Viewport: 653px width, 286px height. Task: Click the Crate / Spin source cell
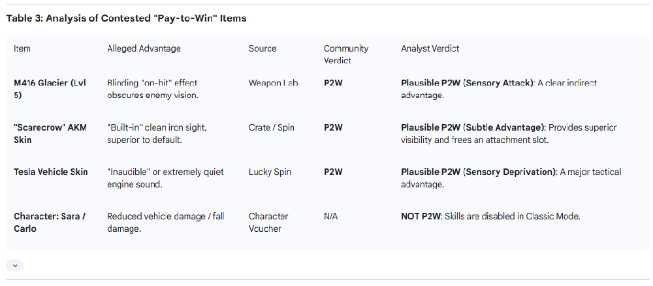(272, 127)
